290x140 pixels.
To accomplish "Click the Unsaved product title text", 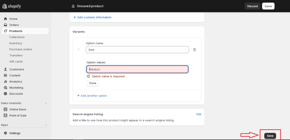I will pyautogui.click(x=90, y=6).
